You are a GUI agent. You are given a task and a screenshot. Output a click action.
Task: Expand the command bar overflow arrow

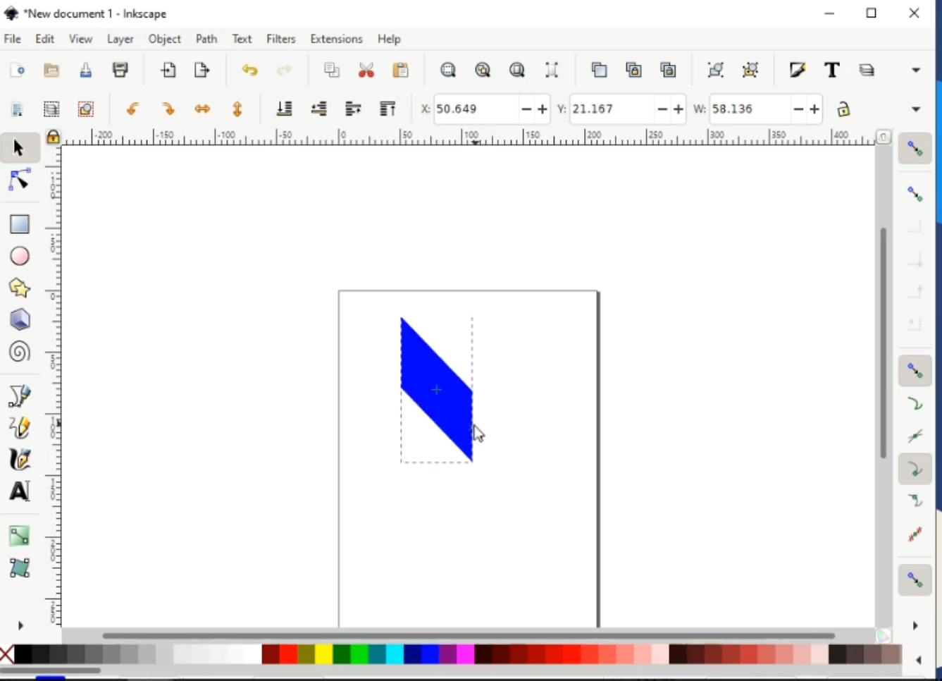tap(916, 70)
